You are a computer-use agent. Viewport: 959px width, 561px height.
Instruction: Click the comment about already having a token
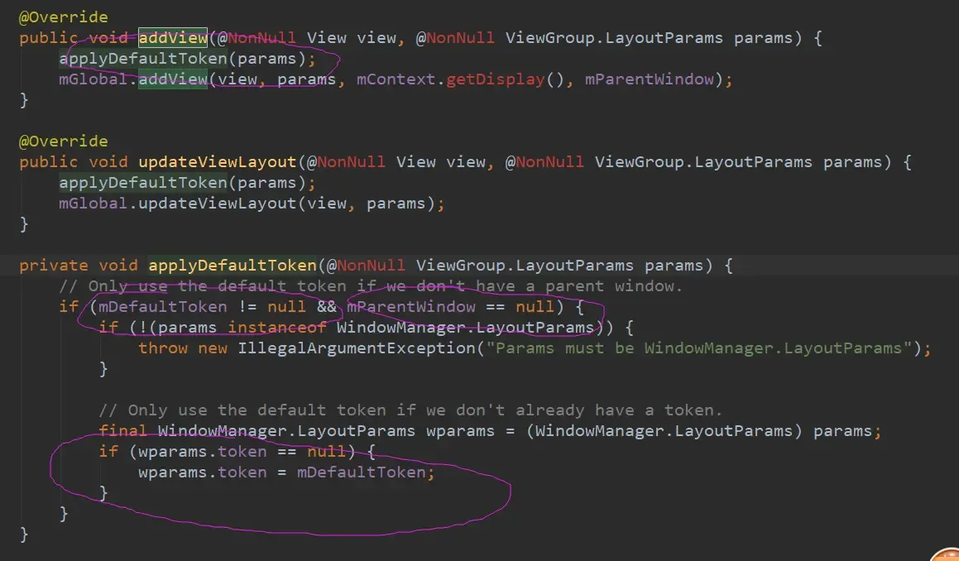pyautogui.click(x=410, y=410)
